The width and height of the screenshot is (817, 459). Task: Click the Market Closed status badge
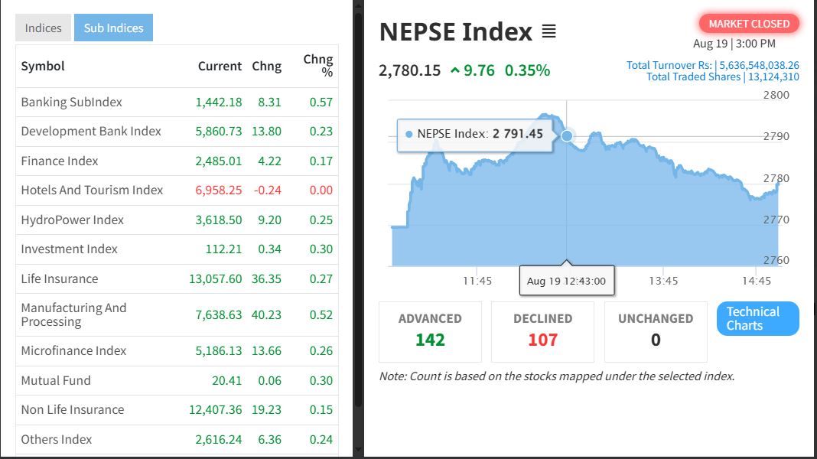pyautogui.click(x=749, y=24)
